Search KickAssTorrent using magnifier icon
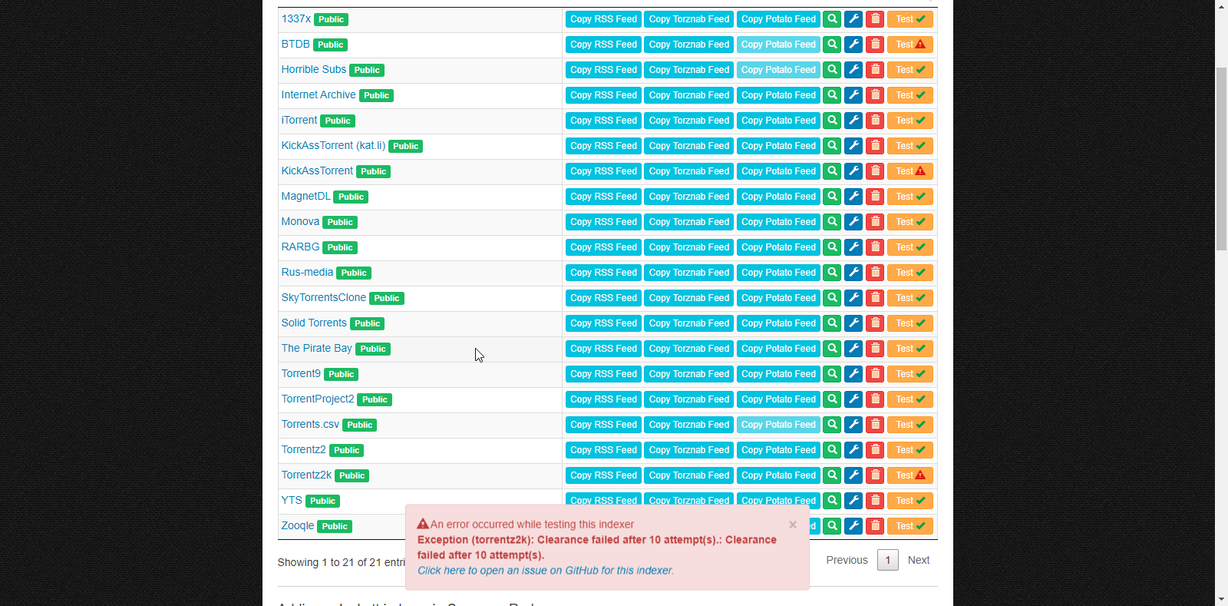 pyautogui.click(x=832, y=171)
